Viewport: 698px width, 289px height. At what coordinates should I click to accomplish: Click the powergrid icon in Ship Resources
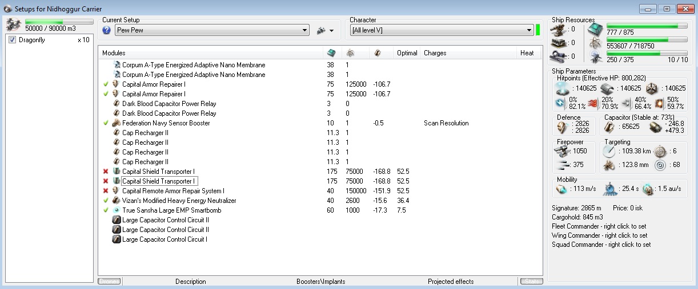(595, 43)
